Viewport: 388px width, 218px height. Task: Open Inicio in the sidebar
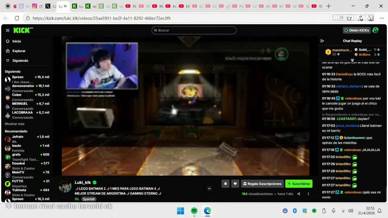(17, 41)
